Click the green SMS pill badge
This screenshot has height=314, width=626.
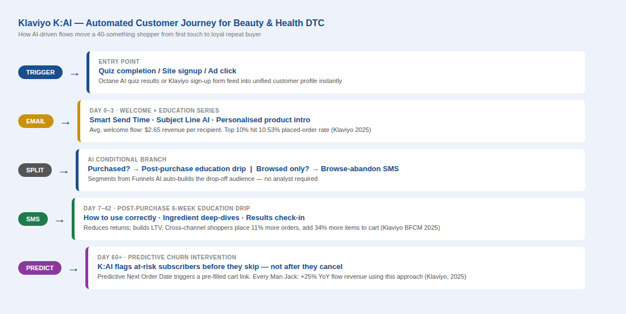[33, 219]
